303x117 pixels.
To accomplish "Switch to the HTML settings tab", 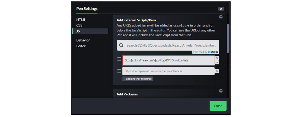I will [81, 20].
